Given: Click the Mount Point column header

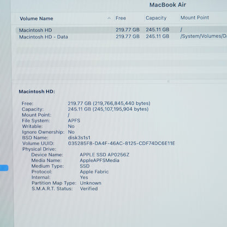Looking at the screenshot, I should 194,17.
